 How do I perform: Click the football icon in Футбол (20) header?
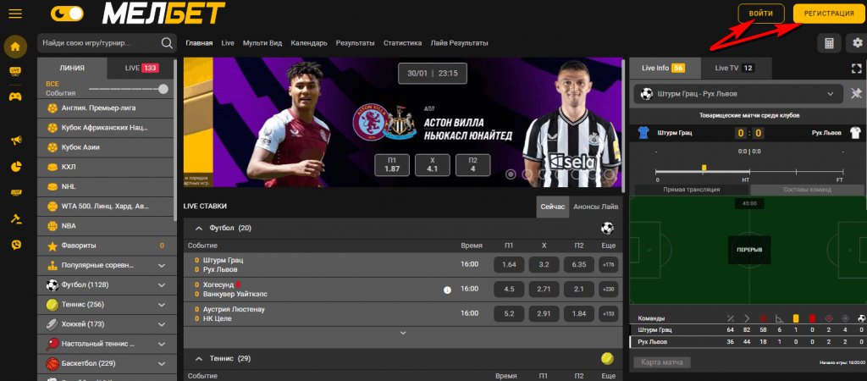pyautogui.click(x=607, y=228)
